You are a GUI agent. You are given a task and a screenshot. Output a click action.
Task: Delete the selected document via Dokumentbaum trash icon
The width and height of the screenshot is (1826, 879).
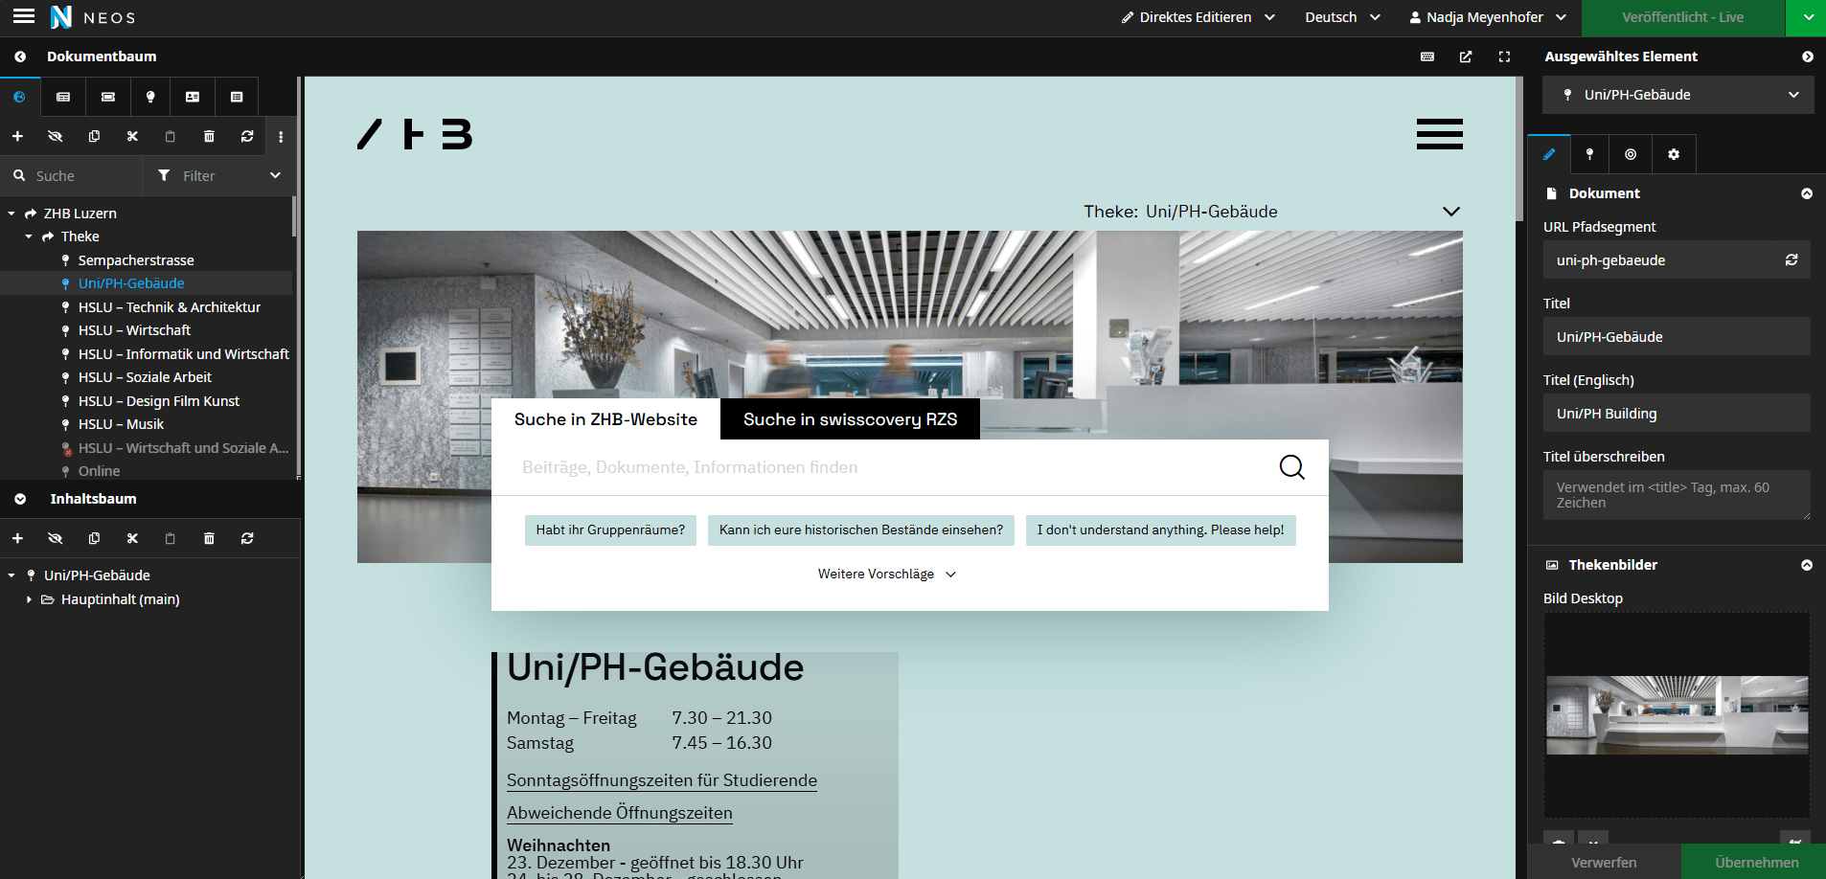click(x=209, y=136)
